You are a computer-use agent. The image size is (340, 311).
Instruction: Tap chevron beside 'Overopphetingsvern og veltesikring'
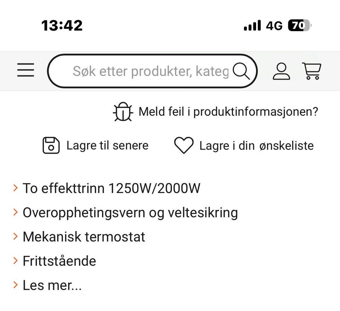pyautogui.click(x=15, y=212)
